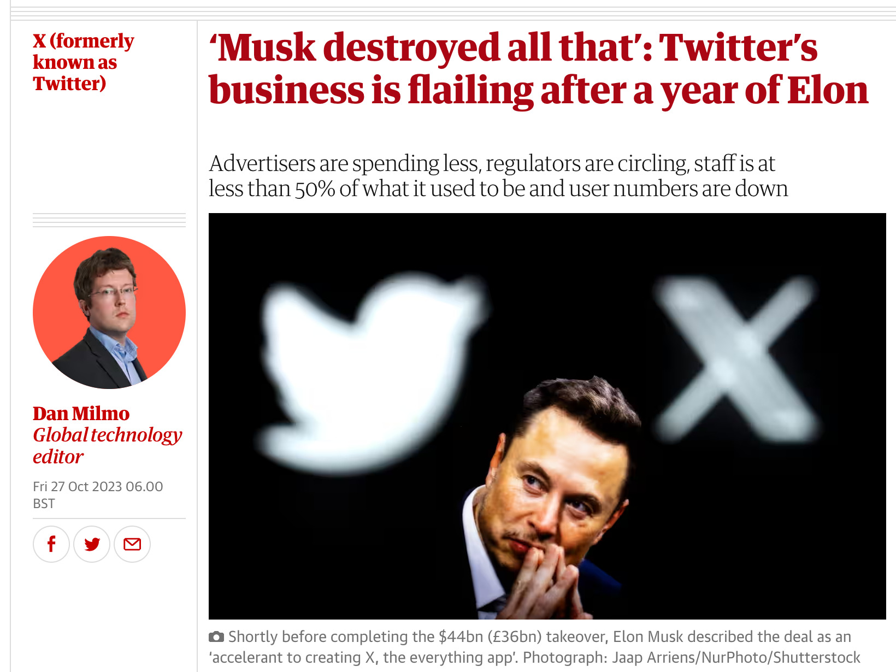Click Dan Milmo's circular portrait photo
This screenshot has height=672, width=896.
[109, 313]
